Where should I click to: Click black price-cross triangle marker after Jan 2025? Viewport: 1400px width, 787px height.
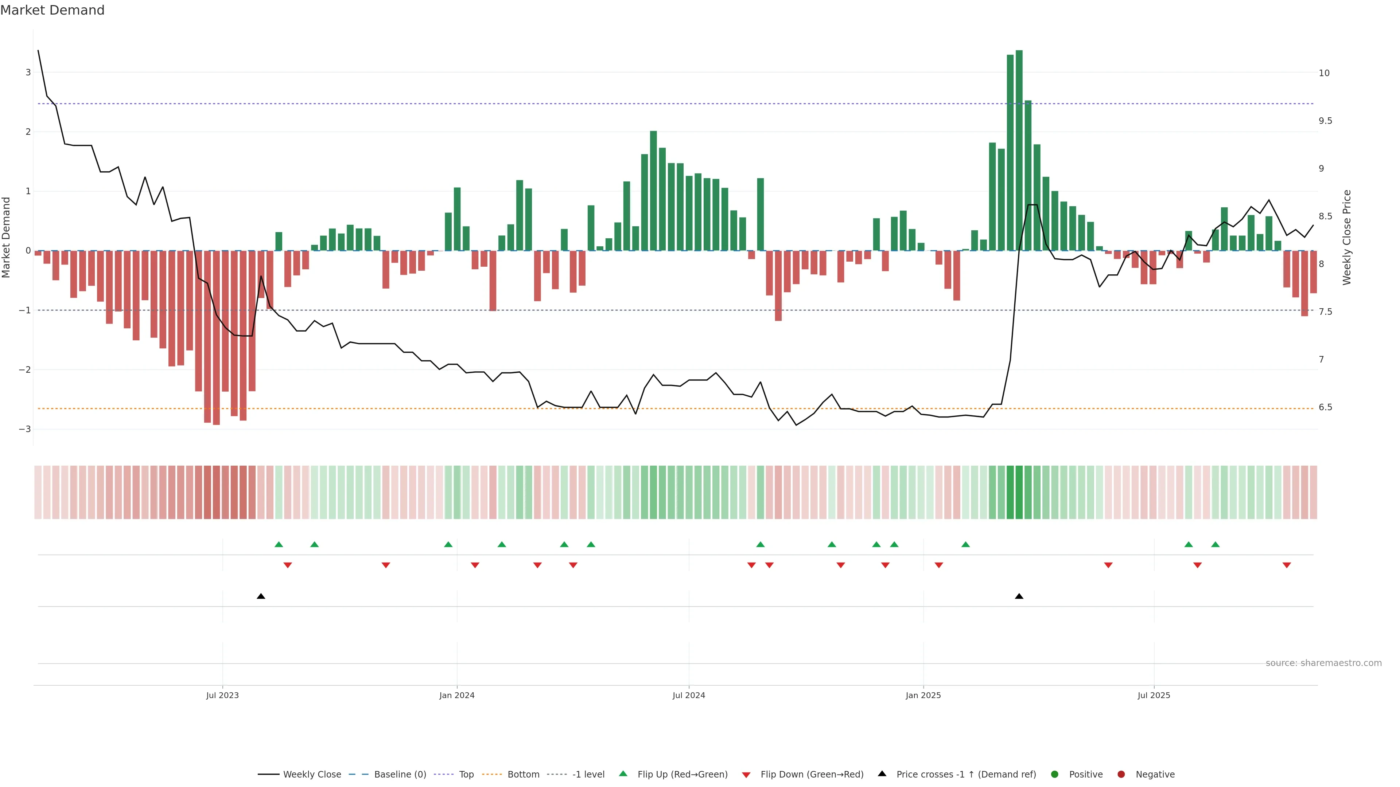1019,596
